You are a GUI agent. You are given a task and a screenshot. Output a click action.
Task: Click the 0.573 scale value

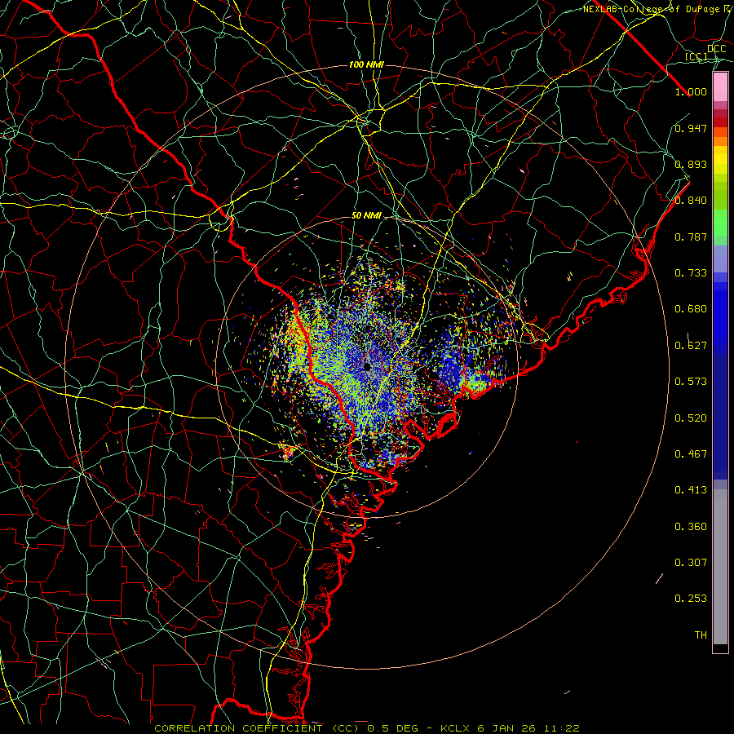(x=691, y=382)
